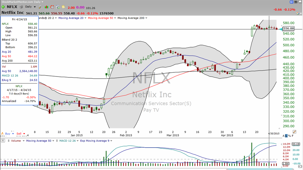Screen dimensions: 303x170
Task: Click the Annualized -14.70% row
Action: (19, 101)
